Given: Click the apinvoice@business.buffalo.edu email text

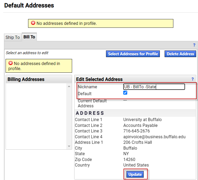Looking at the screenshot, I should tap(154, 137).
